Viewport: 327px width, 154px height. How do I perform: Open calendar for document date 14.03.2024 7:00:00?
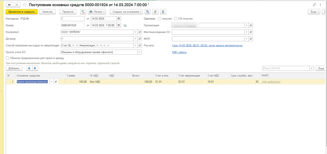[x=119, y=25]
